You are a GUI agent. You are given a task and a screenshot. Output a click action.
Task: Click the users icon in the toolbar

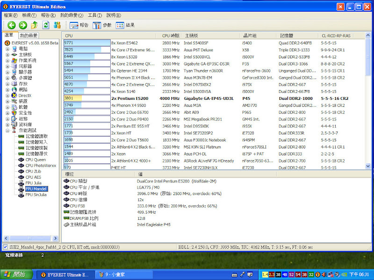click(x=58, y=25)
